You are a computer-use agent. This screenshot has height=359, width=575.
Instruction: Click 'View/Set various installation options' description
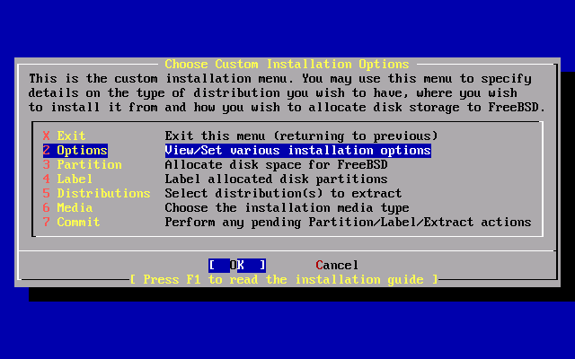(297, 151)
